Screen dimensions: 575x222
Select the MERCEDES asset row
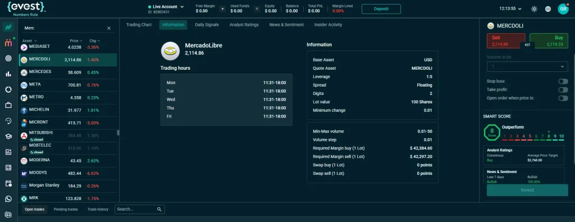pos(68,73)
